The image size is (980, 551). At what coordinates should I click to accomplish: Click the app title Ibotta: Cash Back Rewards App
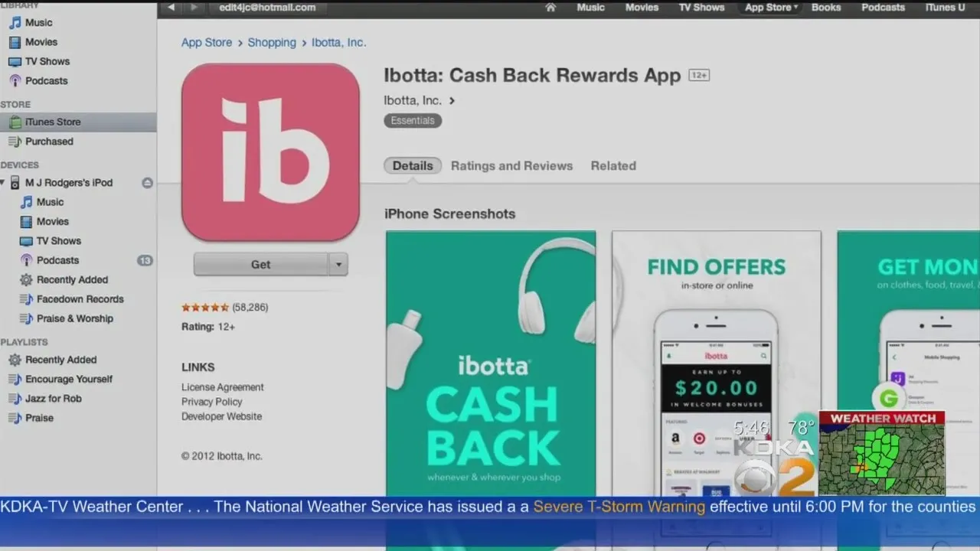[x=532, y=76]
